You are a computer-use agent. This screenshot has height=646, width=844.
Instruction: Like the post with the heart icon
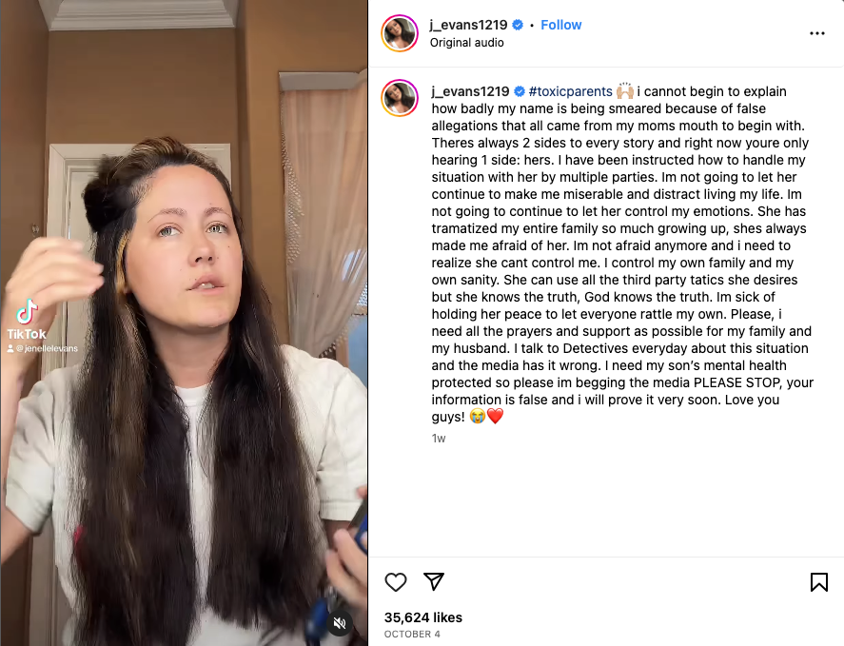coord(396,582)
